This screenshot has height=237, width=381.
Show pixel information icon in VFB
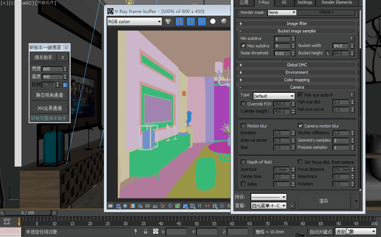[125, 206]
